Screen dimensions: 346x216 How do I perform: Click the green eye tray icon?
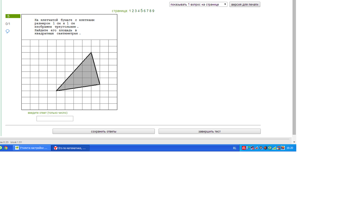tap(270, 148)
